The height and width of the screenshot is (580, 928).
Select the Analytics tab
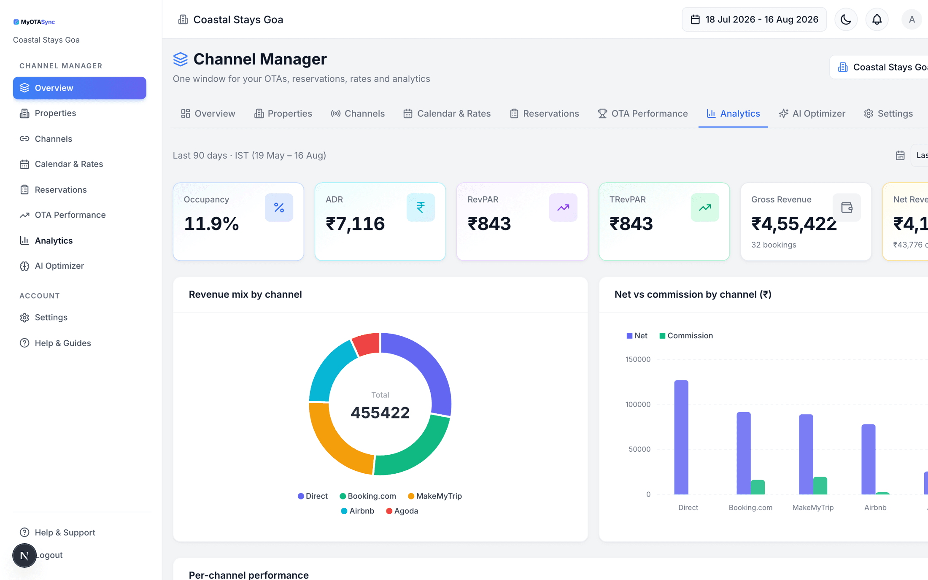point(733,113)
